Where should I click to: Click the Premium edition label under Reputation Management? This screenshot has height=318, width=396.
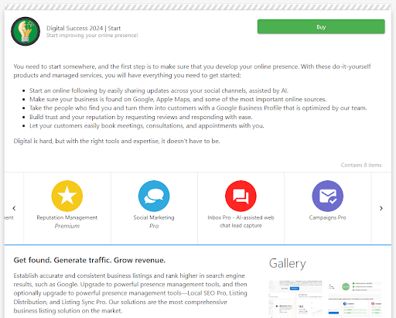[67, 226]
